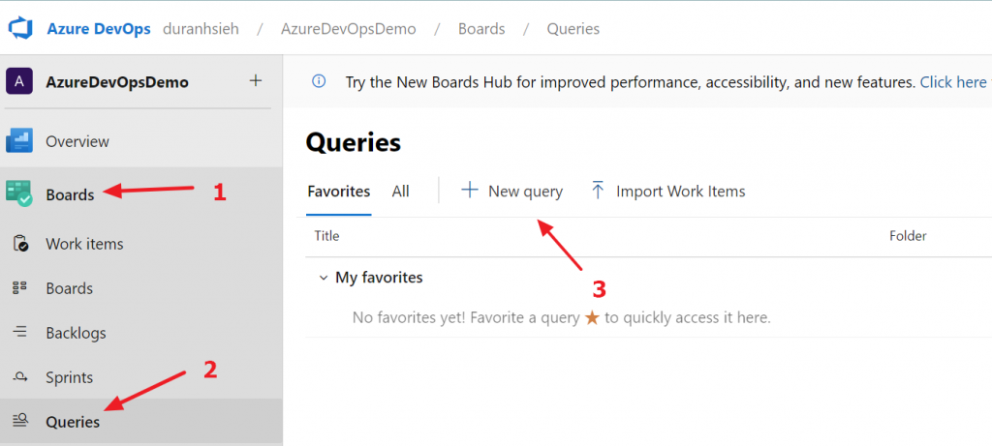This screenshot has width=992, height=446.
Task: Click the Work items clipboard icon
Action: (19, 244)
